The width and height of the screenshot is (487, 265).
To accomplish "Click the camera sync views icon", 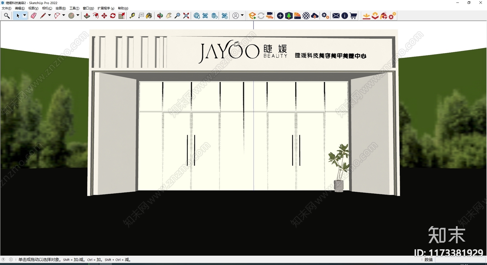I will [269, 16].
